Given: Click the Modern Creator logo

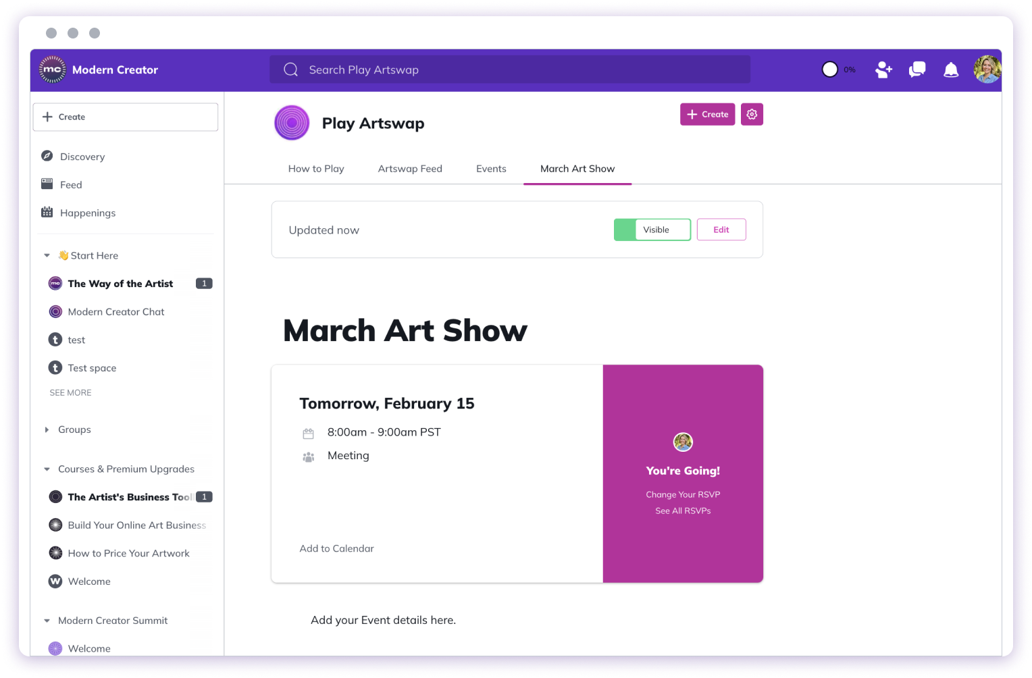Looking at the screenshot, I should (x=53, y=69).
